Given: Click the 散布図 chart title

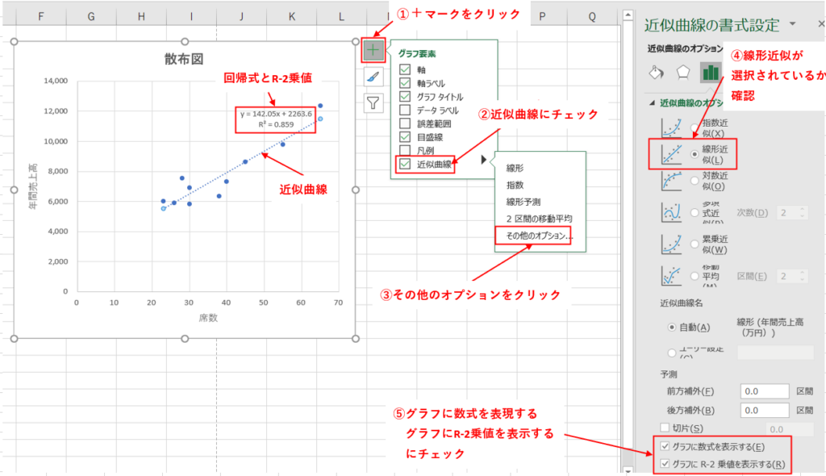Looking at the screenshot, I should (184, 58).
